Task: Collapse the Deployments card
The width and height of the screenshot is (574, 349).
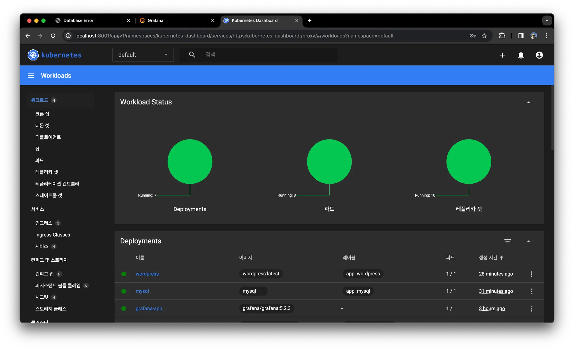Action: pyautogui.click(x=529, y=241)
